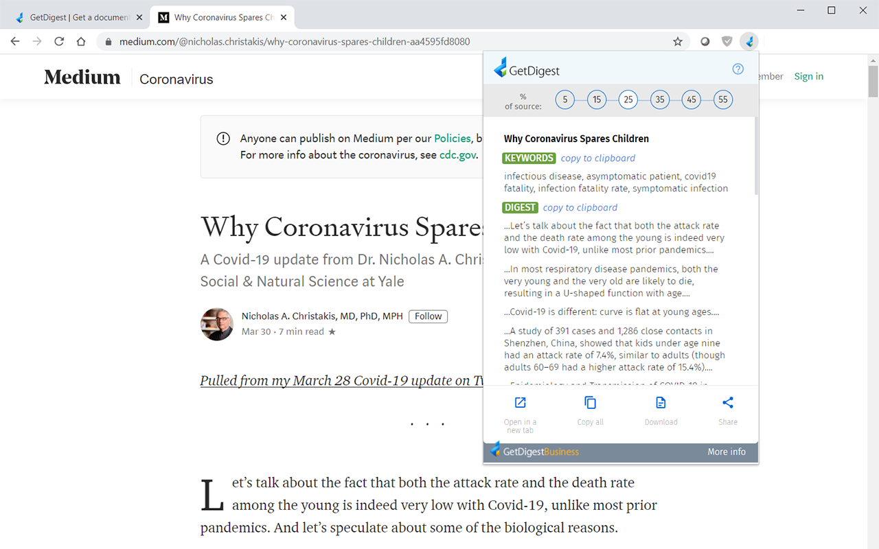Open the tracking protection shield icon
Screen dimensions: 879x549
[727, 41]
